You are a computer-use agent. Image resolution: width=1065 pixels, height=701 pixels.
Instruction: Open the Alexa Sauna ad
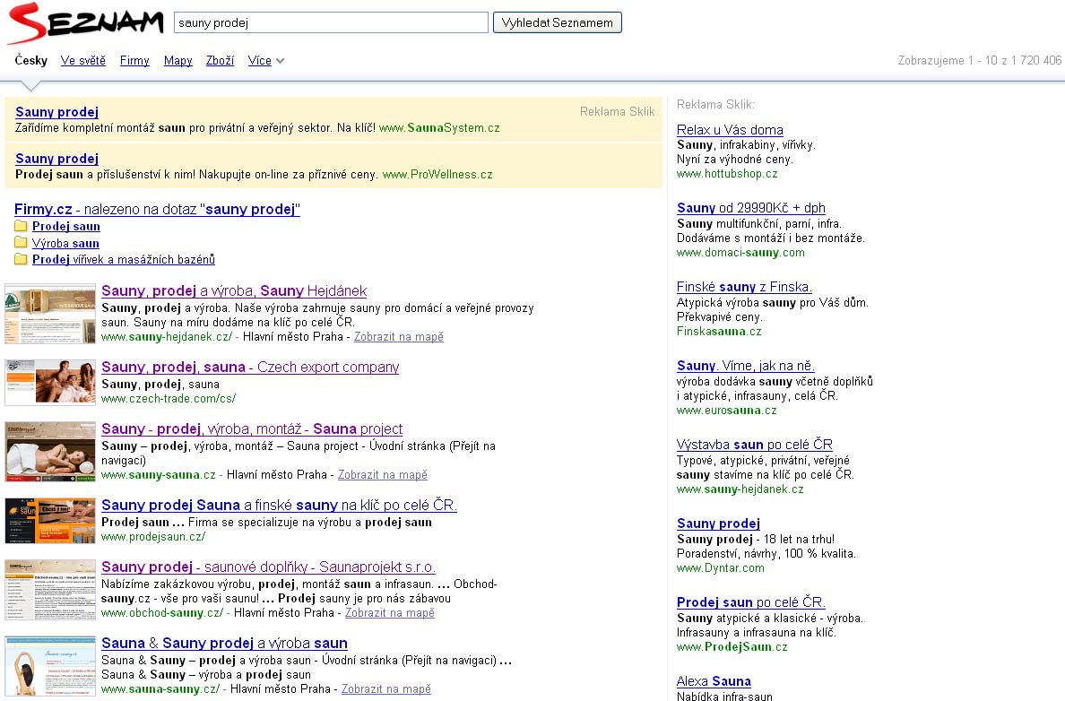(714, 680)
